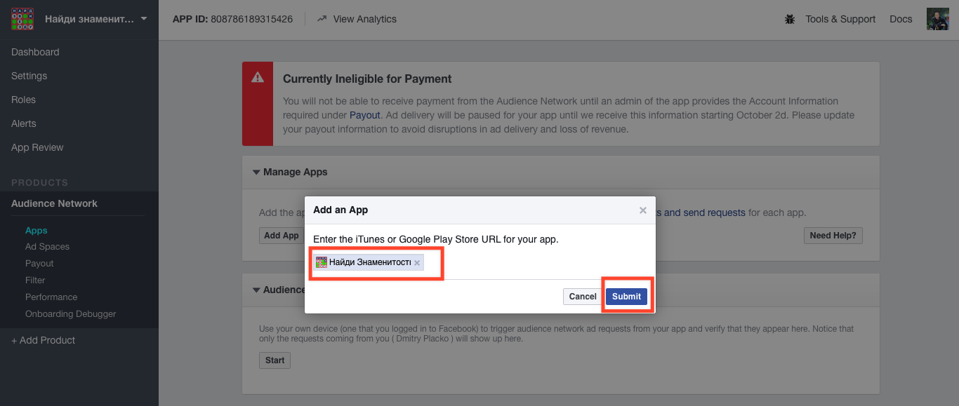Viewport: 959px width, 406px height.
Task: Open Filter under Audience Network
Action: tap(35, 280)
